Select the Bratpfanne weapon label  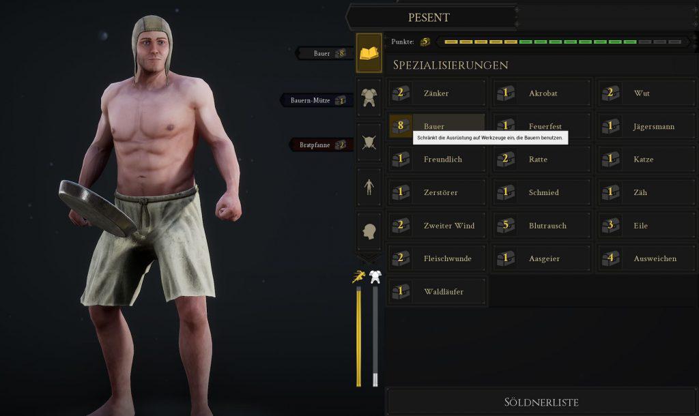(321, 145)
